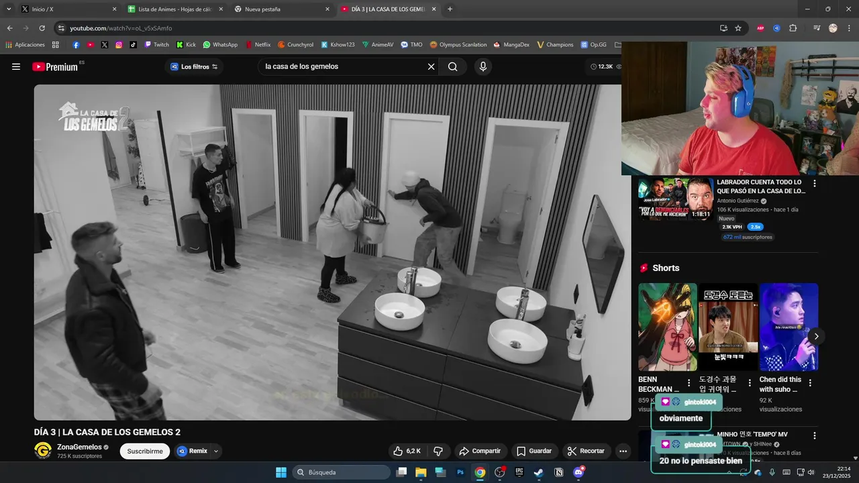Open Discord from the taskbar
The image size is (859, 483).
[x=578, y=472]
